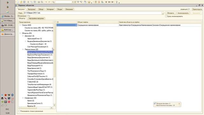
Task: Click the Bluetooth tray icon
Action: tap(12, 95)
